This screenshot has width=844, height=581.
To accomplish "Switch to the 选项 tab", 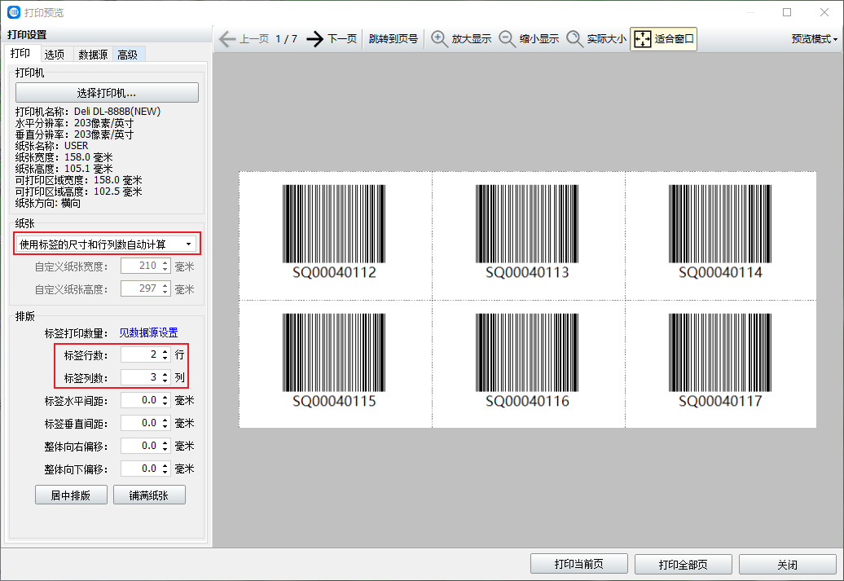I will click(55, 55).
